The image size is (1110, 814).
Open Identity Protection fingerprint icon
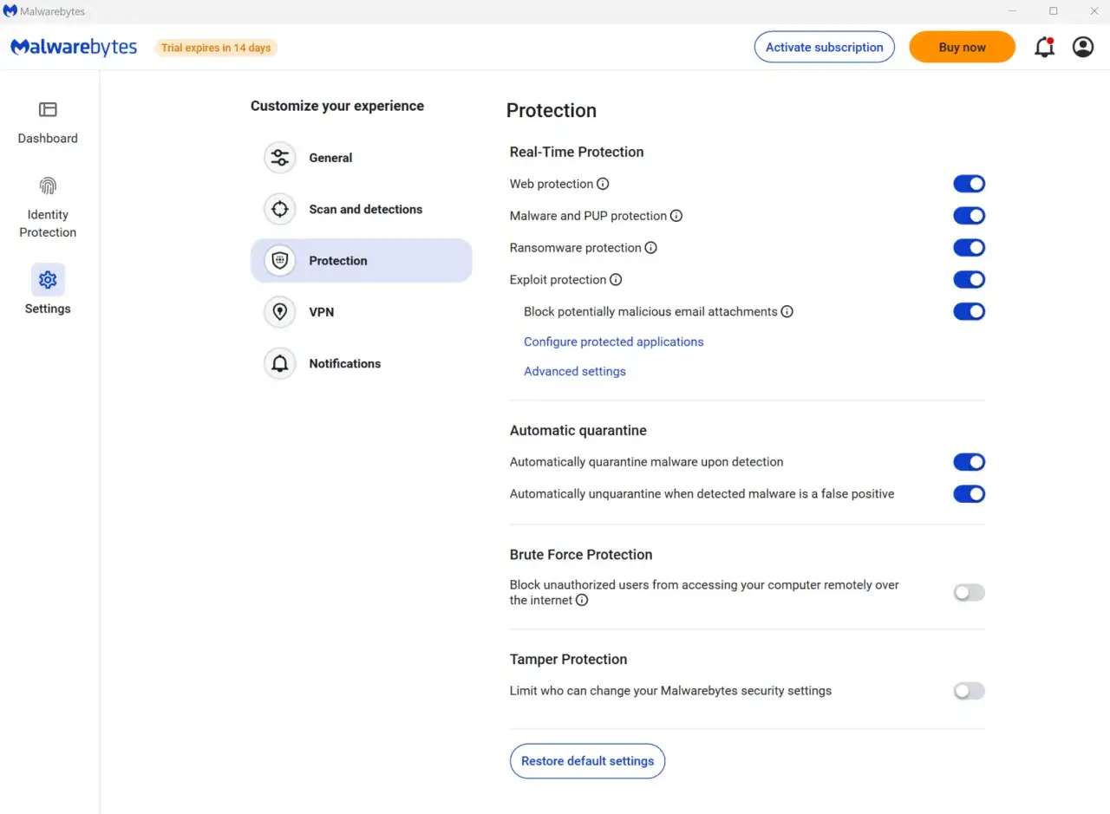[48, 186]
